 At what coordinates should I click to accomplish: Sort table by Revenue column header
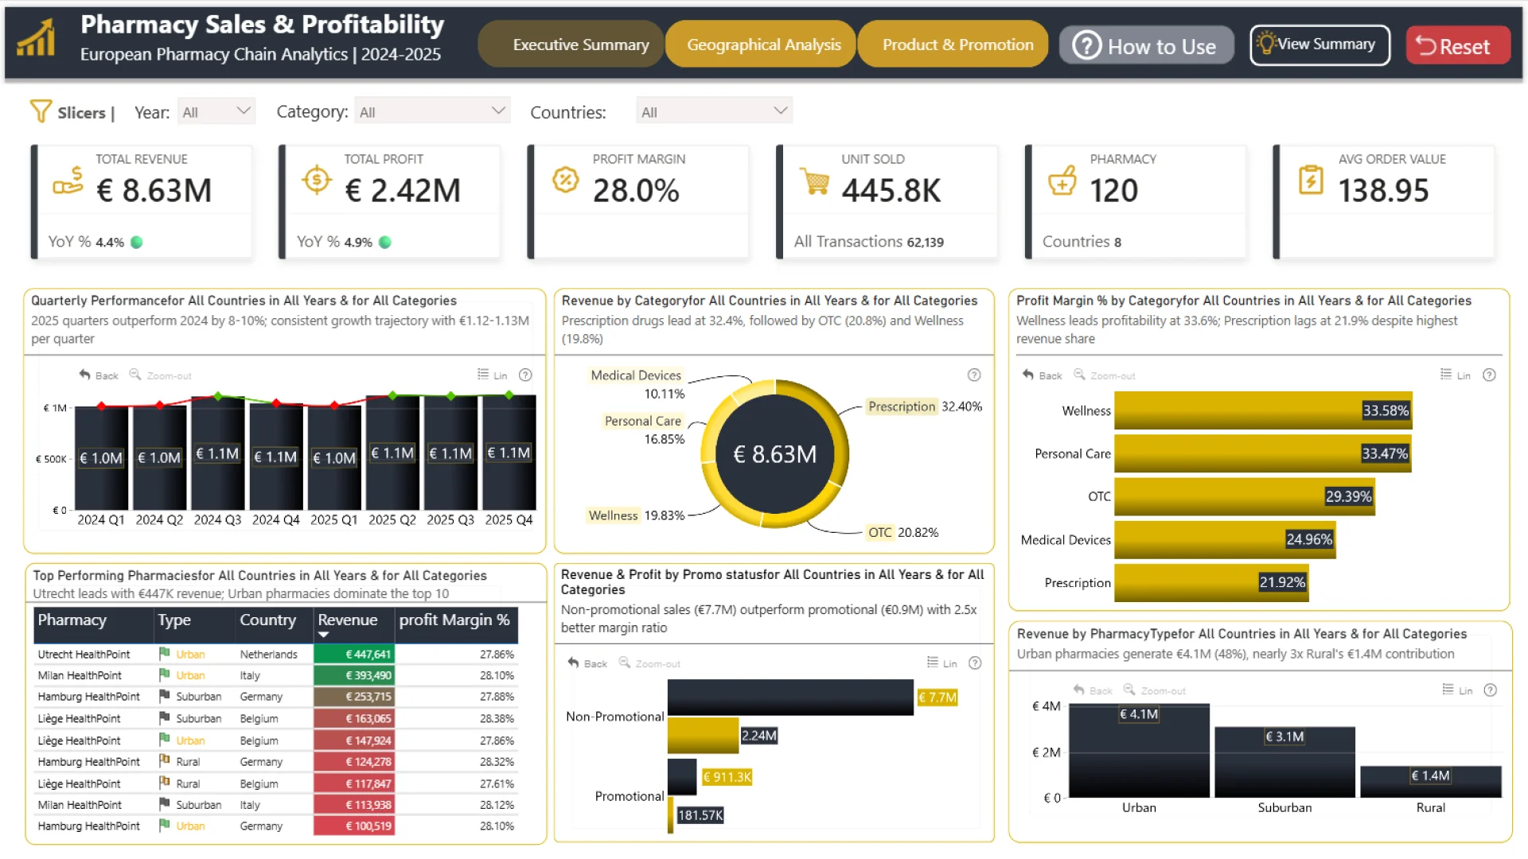coord(348,620)
